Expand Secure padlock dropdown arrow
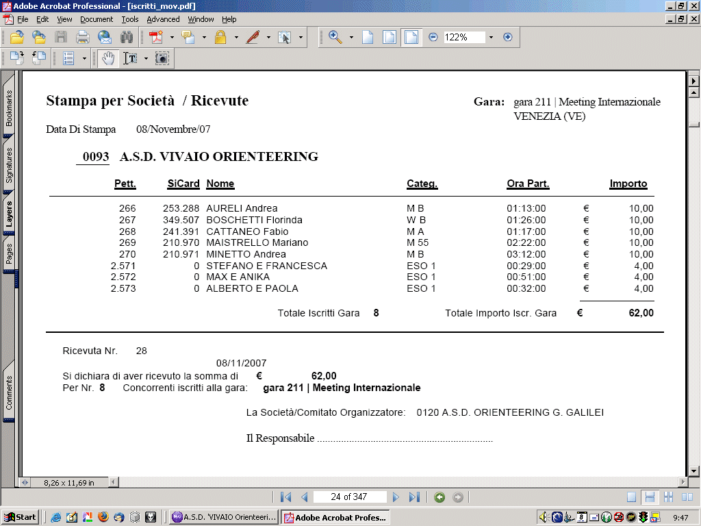701x526 pixels. [x=236, y=37]
